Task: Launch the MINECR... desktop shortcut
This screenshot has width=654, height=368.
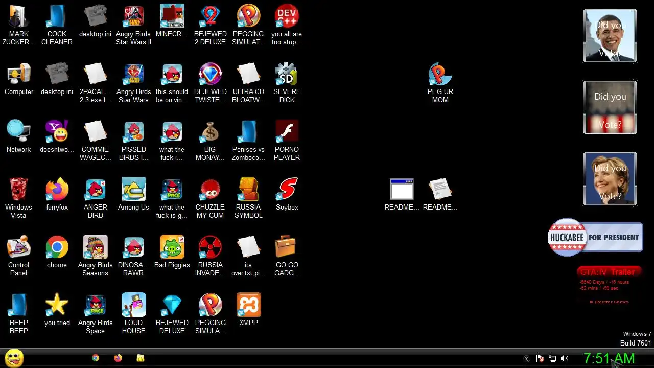Action: [x=172, y=22]
